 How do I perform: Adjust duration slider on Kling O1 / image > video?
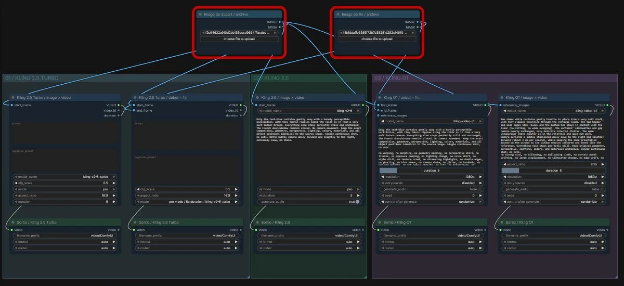tap(555, 171)
